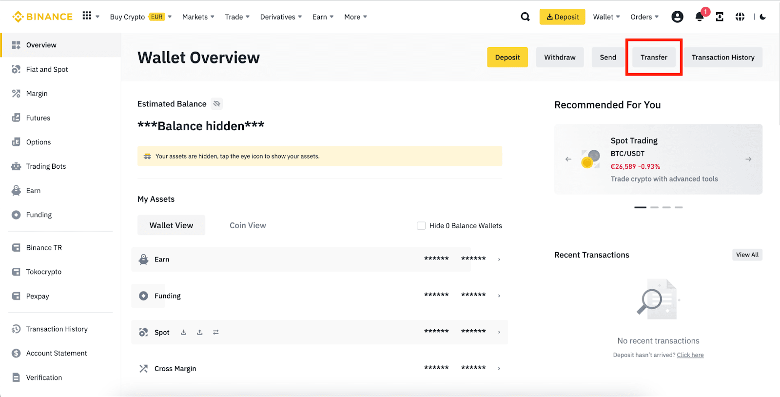Follow the Click here deposit link

tap(690, 355)
